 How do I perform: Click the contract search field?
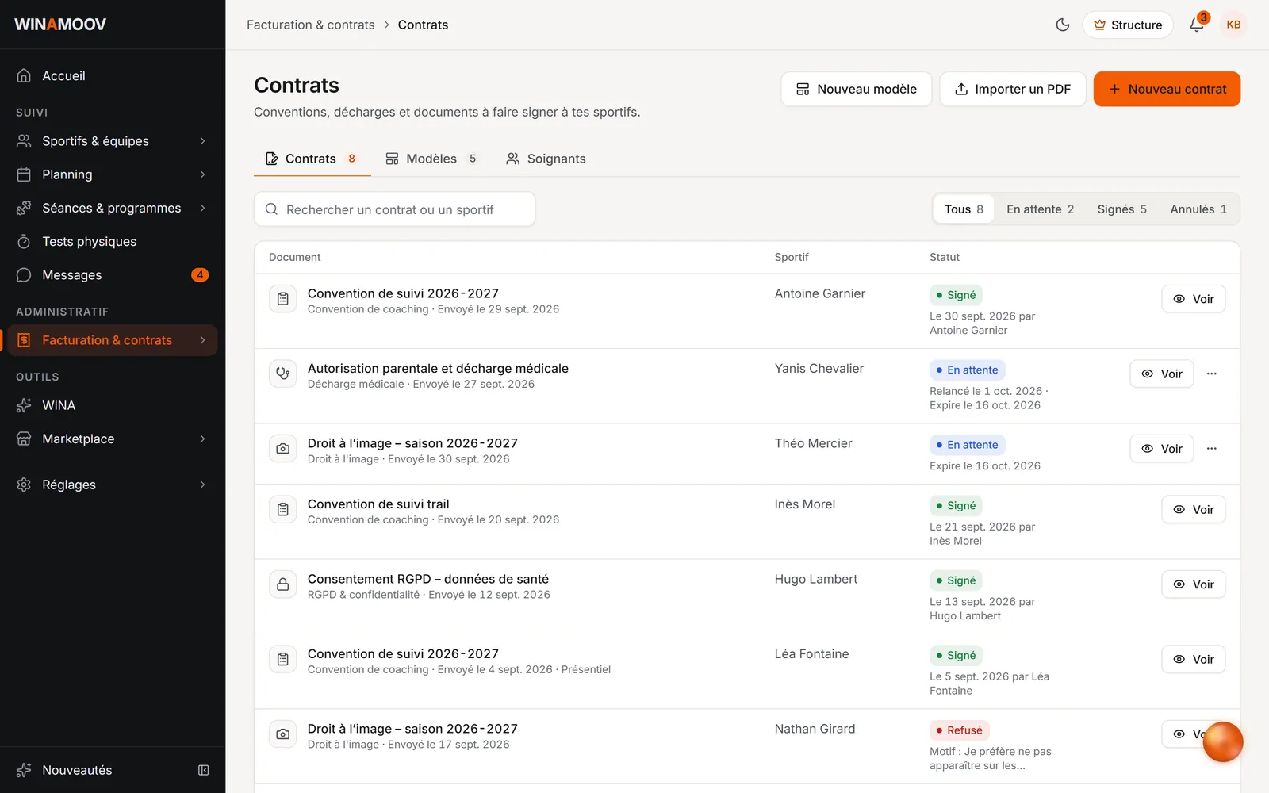pos(394,209)
